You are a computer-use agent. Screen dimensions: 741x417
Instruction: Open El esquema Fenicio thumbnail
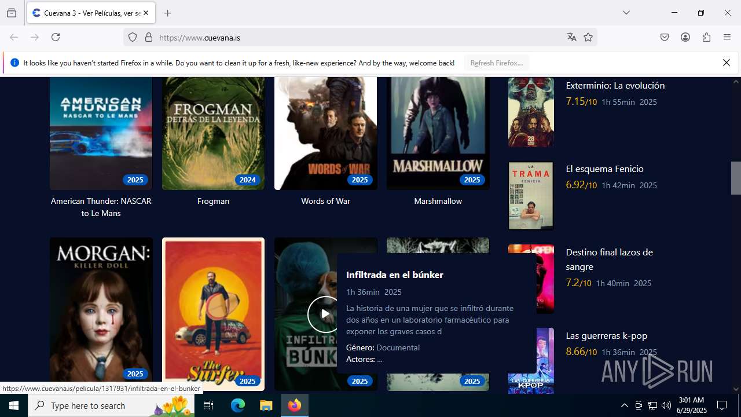[531, 196]
